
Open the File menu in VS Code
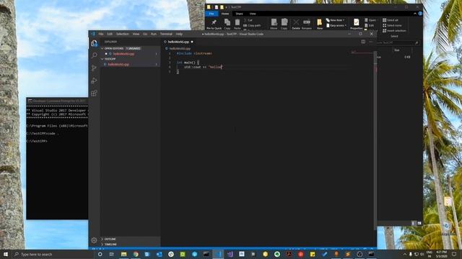click(x=101, y=34)
